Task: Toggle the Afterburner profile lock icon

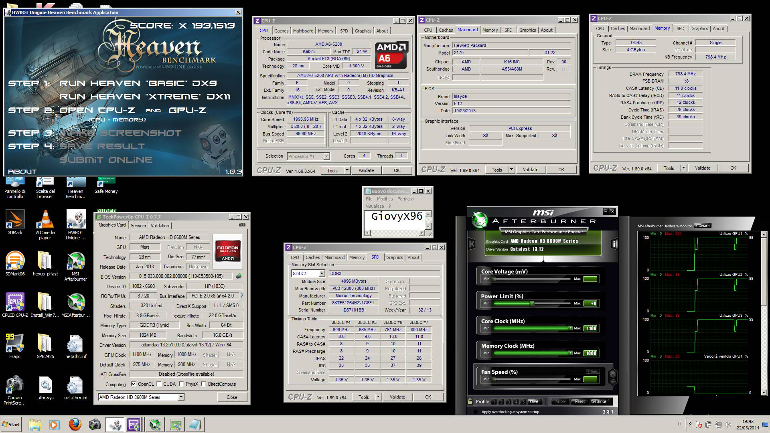Action: tap(470, 401)
